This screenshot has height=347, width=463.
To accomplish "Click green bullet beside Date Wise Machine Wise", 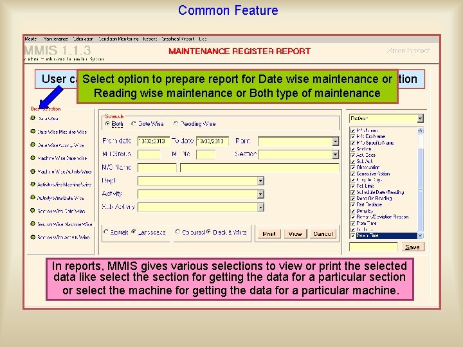I will (x=33, y=131).
